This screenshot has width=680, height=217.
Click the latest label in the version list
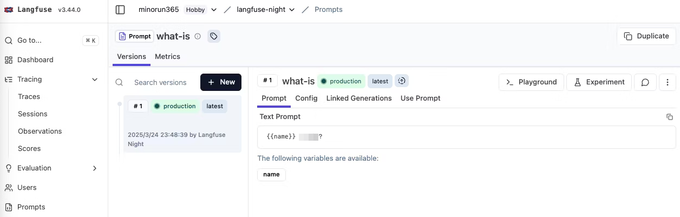[x=215, y=106]
